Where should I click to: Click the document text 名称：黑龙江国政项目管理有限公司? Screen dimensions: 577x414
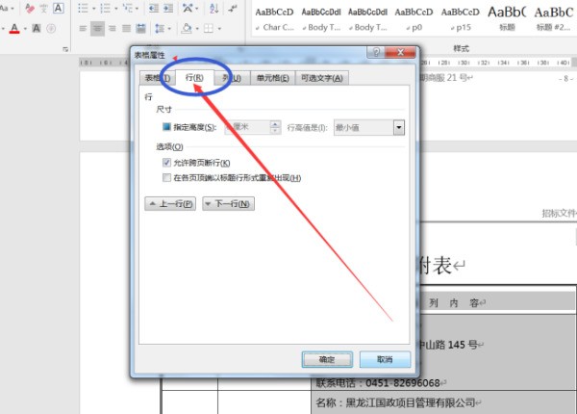395,402
